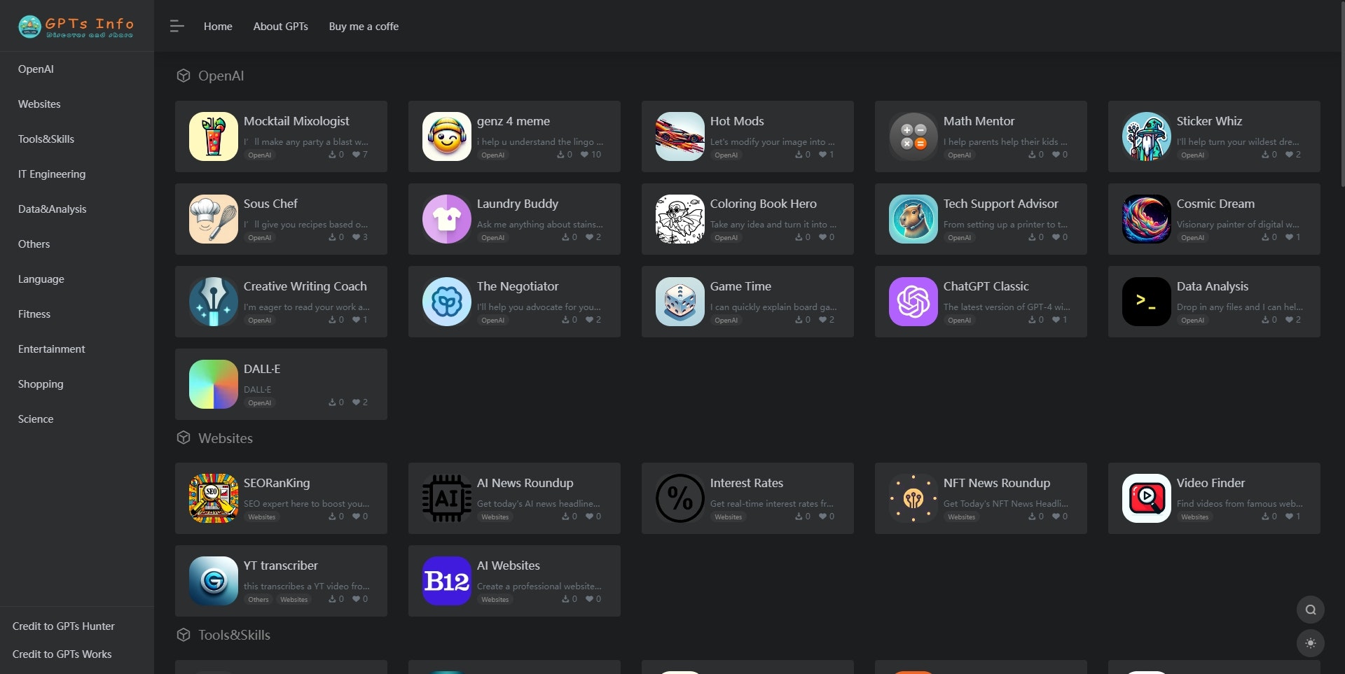Select Tools&Skills category in sidebar
The width and height of the screenshot is (1345, 674).
(46, 139)
